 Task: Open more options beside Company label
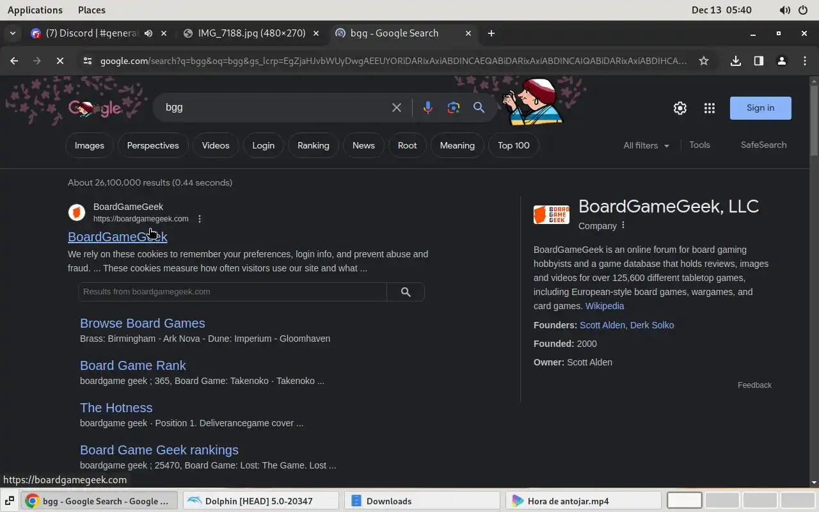[x=623, y=225]
